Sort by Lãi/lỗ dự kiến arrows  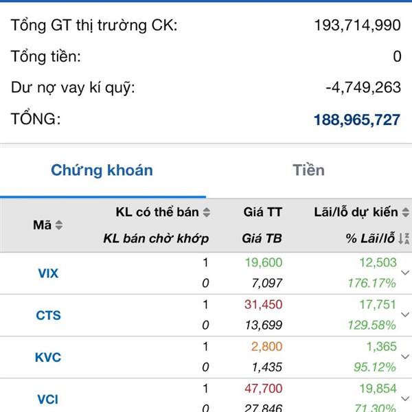coord(406,212)
